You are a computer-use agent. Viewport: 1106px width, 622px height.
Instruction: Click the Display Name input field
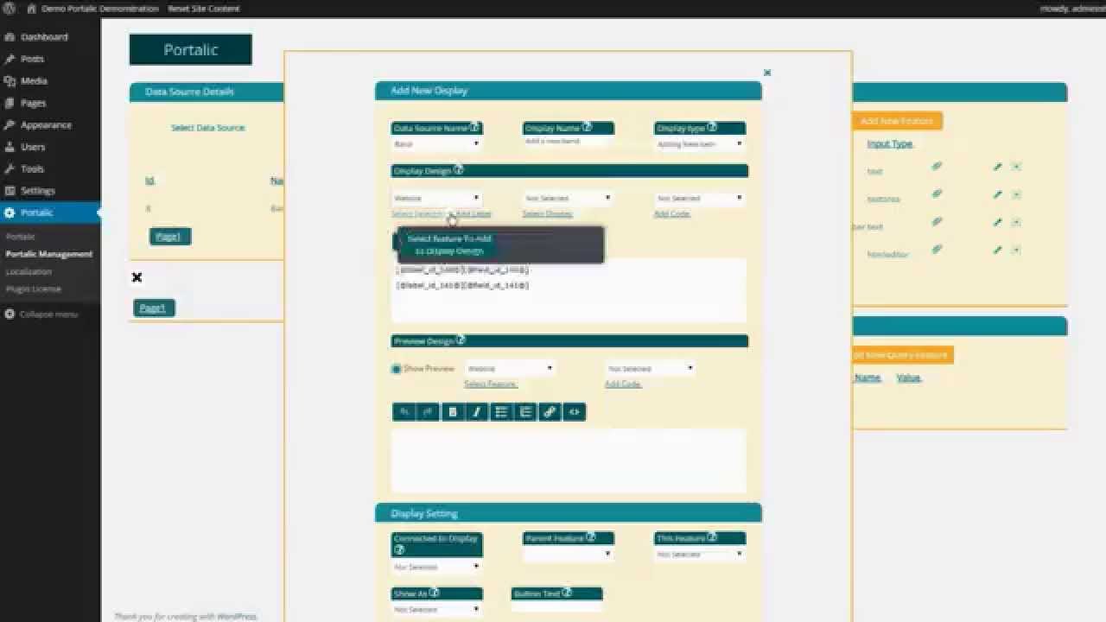(568, 141)
